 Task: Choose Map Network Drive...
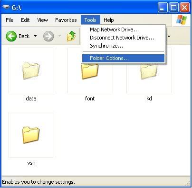tap(123, 30)
